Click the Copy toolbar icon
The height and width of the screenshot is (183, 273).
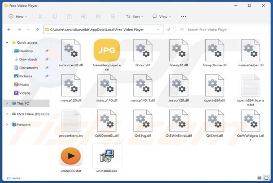(55, 17)
